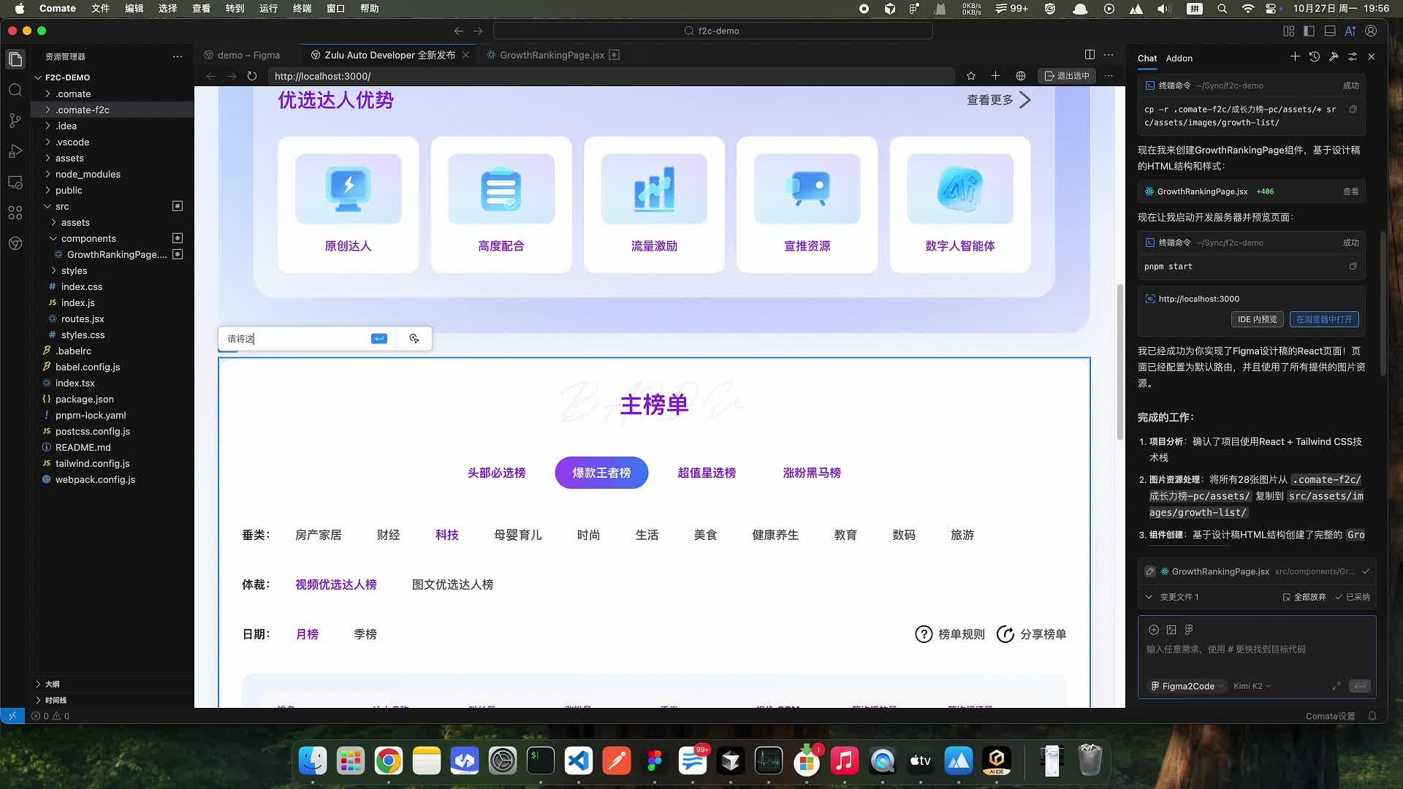
Task: Open the Kimi K2 model dropdown
Action: (x=1252, y=686)
